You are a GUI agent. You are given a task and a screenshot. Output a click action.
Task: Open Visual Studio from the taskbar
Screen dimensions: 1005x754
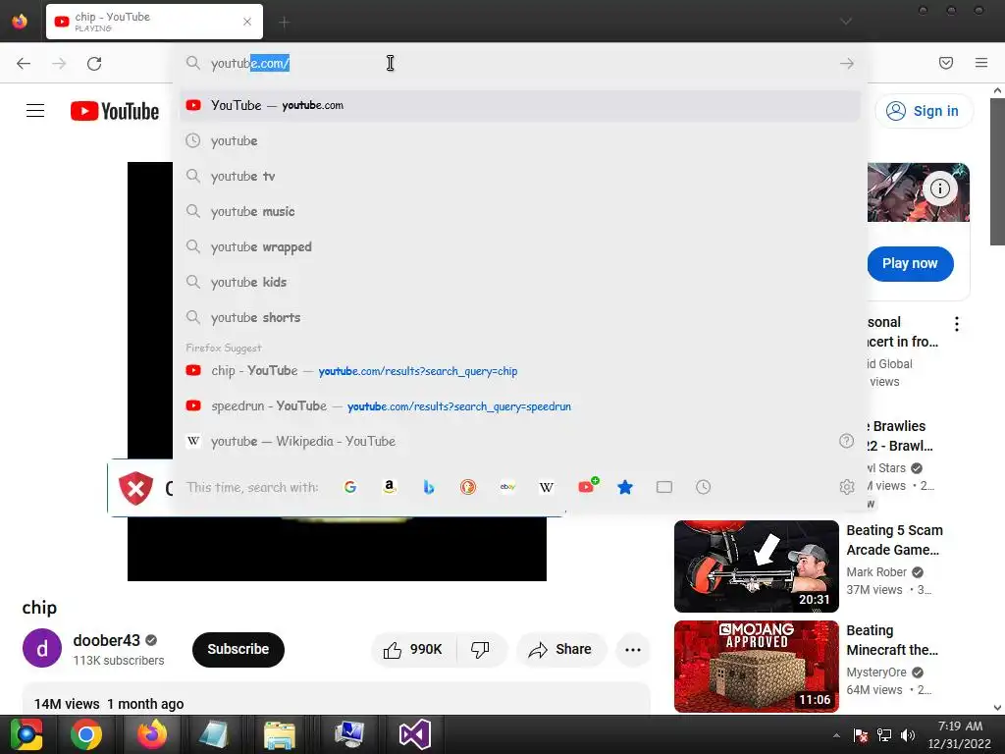coord(415,734)
